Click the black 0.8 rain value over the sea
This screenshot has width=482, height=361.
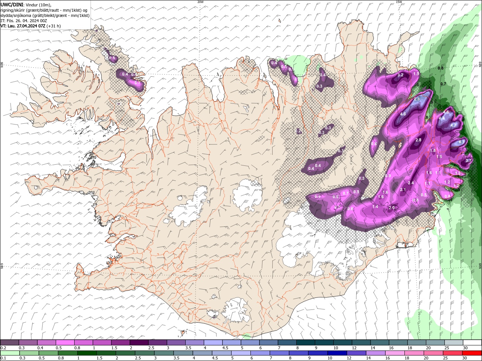click(440, 68)
